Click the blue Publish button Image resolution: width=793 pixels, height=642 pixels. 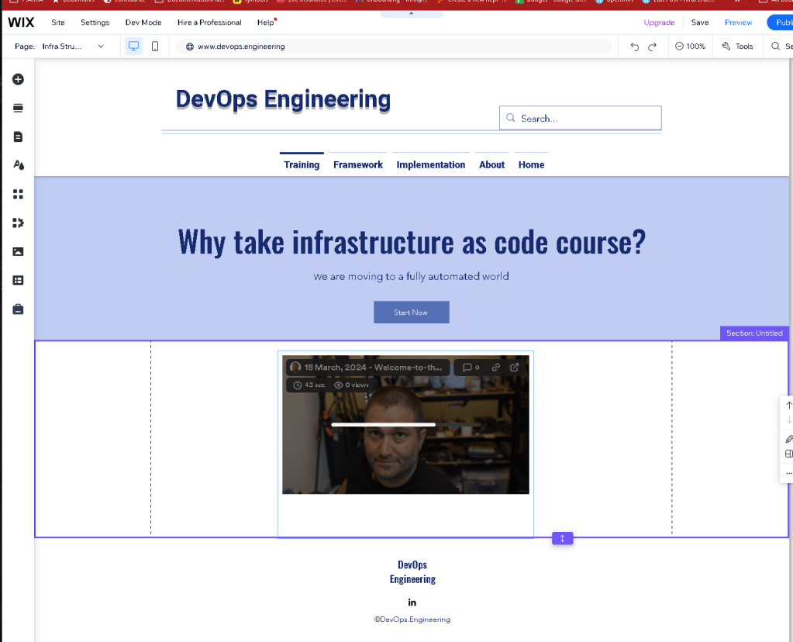pos(781,22)
